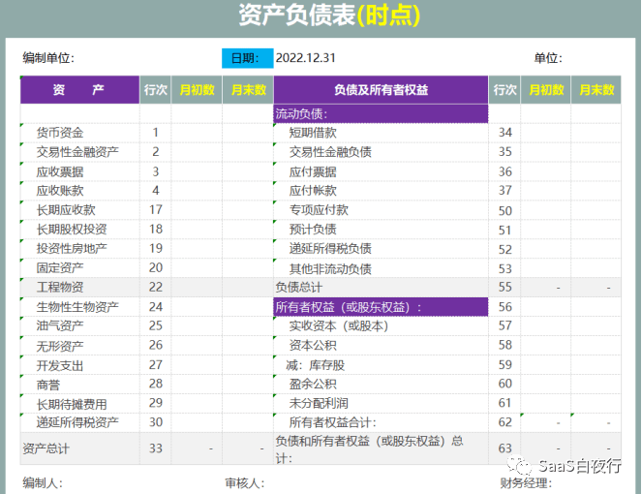The height and width of the screenshot is (494, 642).
Task: Click the 应收票据 cell
Action: click(x=79, y=171)
